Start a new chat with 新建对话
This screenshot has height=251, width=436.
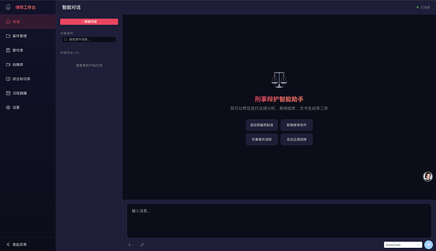pyautogui.click(x=89, y=21)
